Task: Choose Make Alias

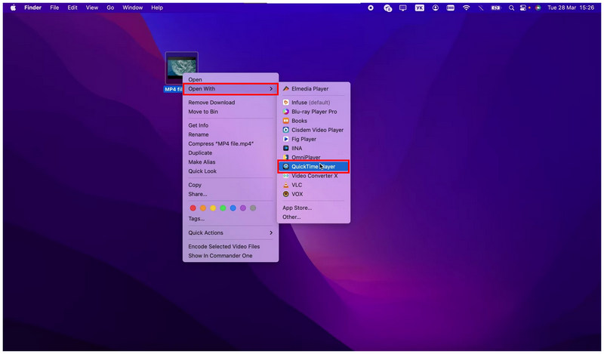Action: tap(230, 162)
